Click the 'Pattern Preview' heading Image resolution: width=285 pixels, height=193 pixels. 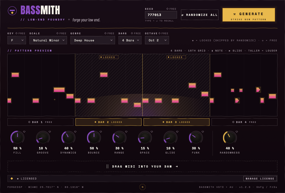click(30, 51)
